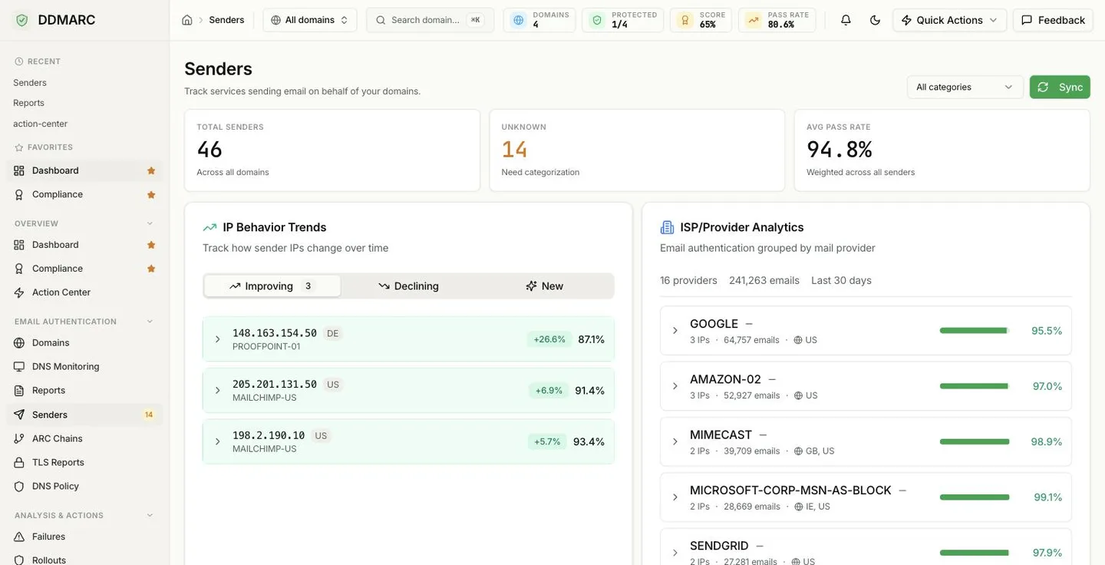Image resolution: width=1105 pixels, height=565 pixels.
Task: Open the TLS Reports page
Action: pos(84,462)
